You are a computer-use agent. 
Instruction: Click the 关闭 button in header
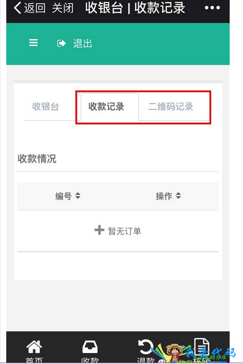(63, 8)
